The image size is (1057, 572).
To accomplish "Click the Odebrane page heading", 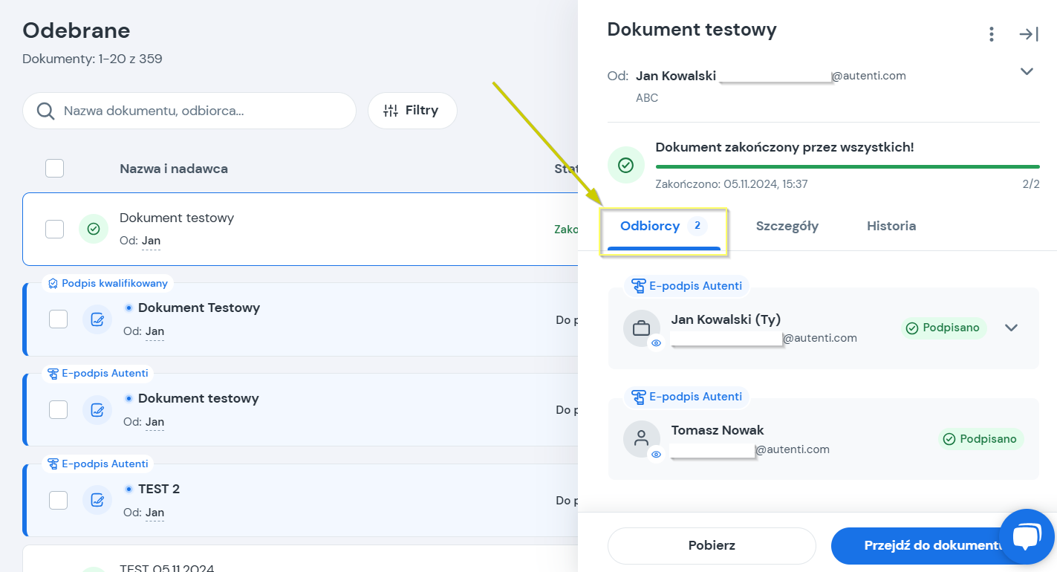I will [77, 30].
